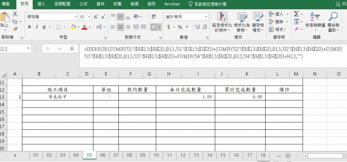Screen dimensions: 347x162
Task: Open 排序與篩選 sort and filter
Action: [315, 22]
